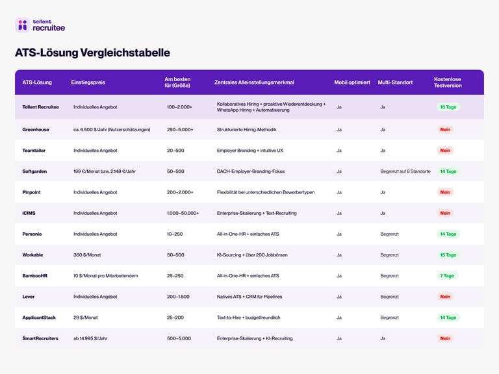This screenshot has width=499, height=374.
Task: Select the 'ApplicantStack' row name
Action: [x=39, y=318]
